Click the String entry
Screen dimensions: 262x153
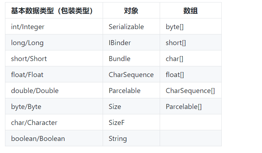pos(118,138)
